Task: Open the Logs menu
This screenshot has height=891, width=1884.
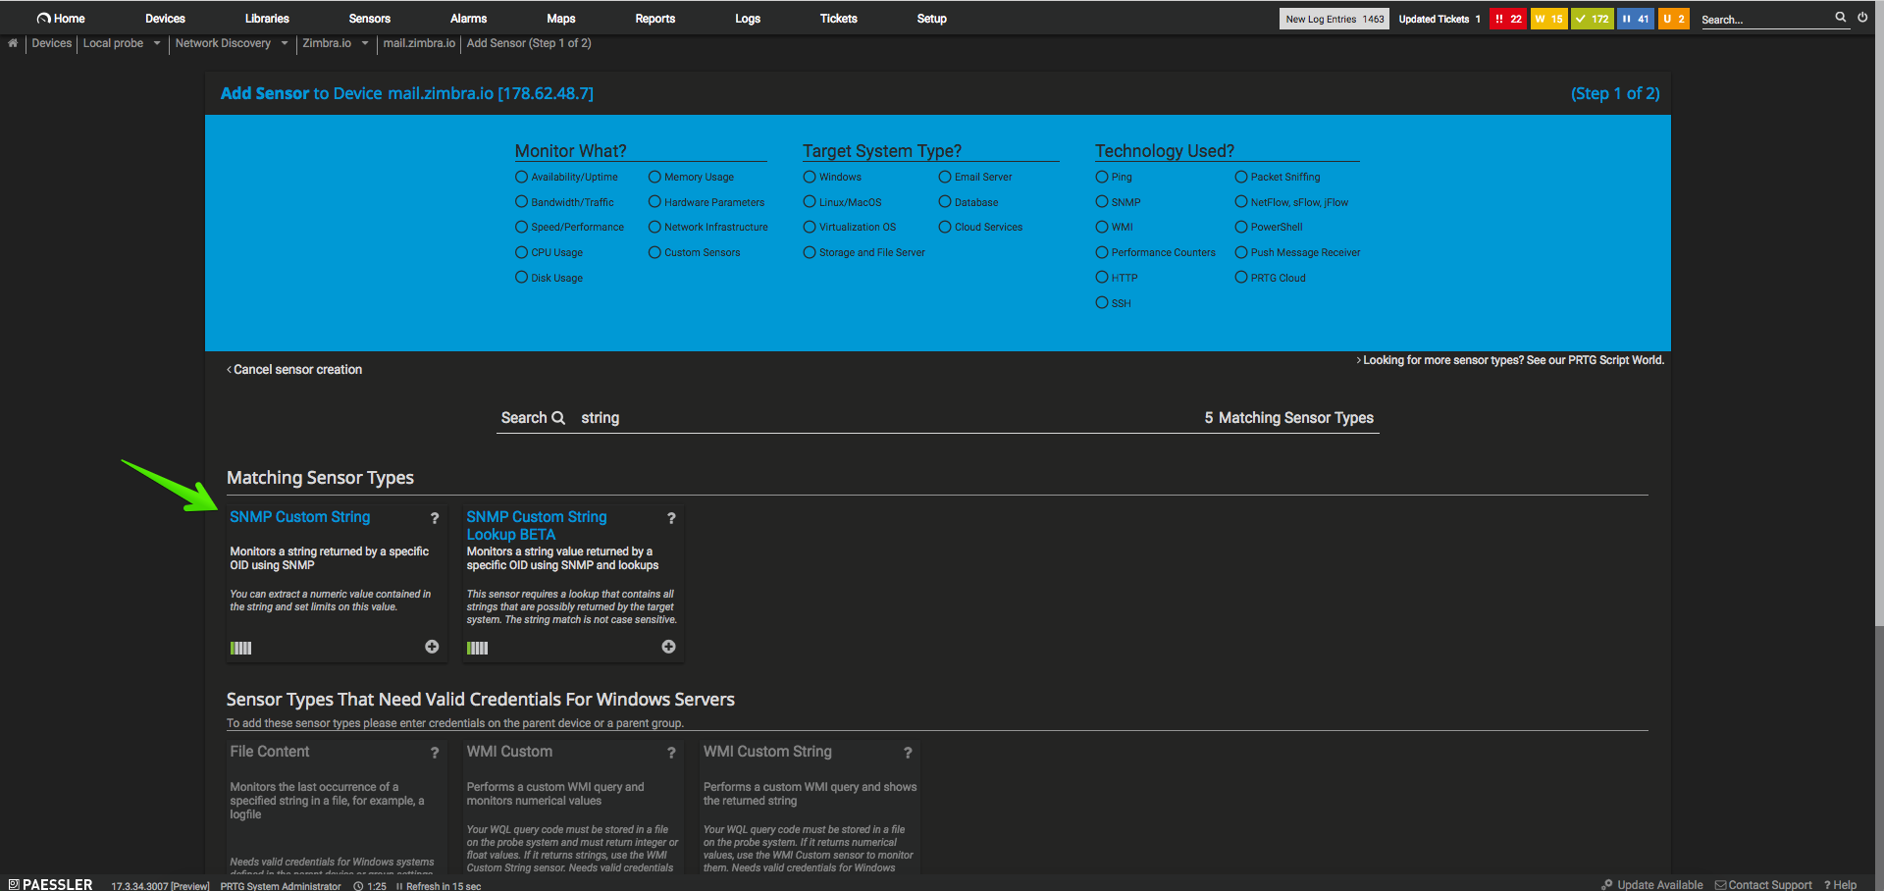Action: click(748, 19)
